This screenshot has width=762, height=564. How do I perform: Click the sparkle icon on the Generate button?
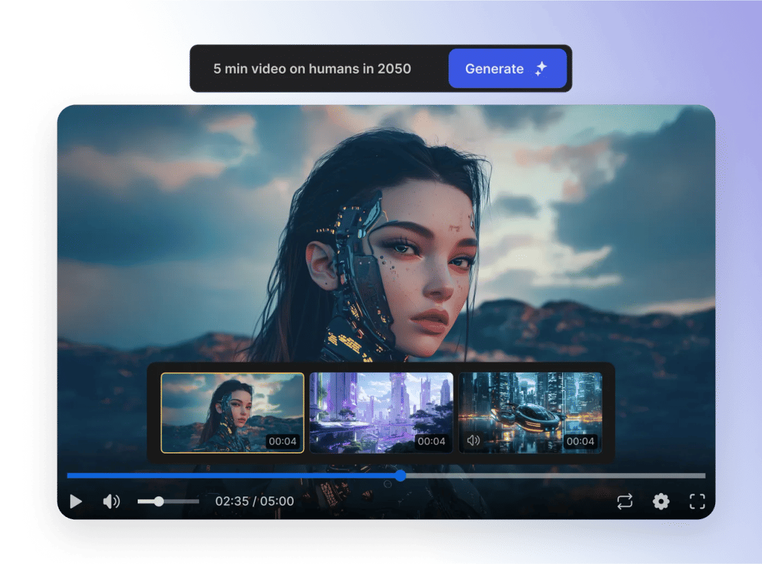coord(541,69)
